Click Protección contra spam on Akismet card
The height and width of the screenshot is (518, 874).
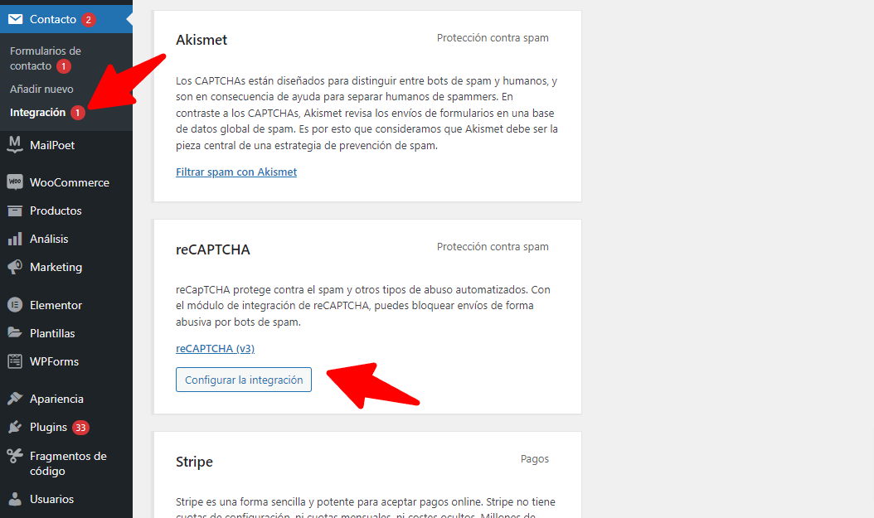click(x=493, y=38)
